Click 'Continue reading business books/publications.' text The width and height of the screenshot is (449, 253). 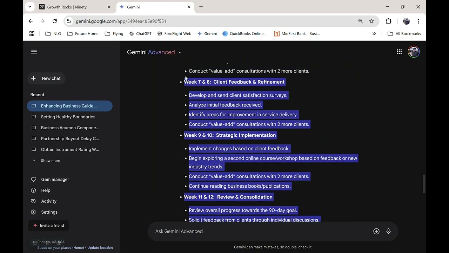coord(240,186)
